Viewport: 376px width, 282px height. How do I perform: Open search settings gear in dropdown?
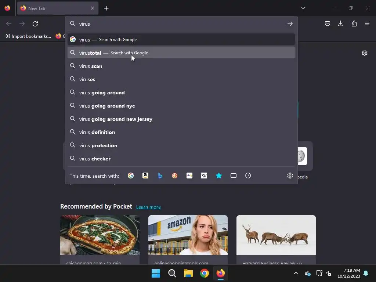[x=290, y=176]
